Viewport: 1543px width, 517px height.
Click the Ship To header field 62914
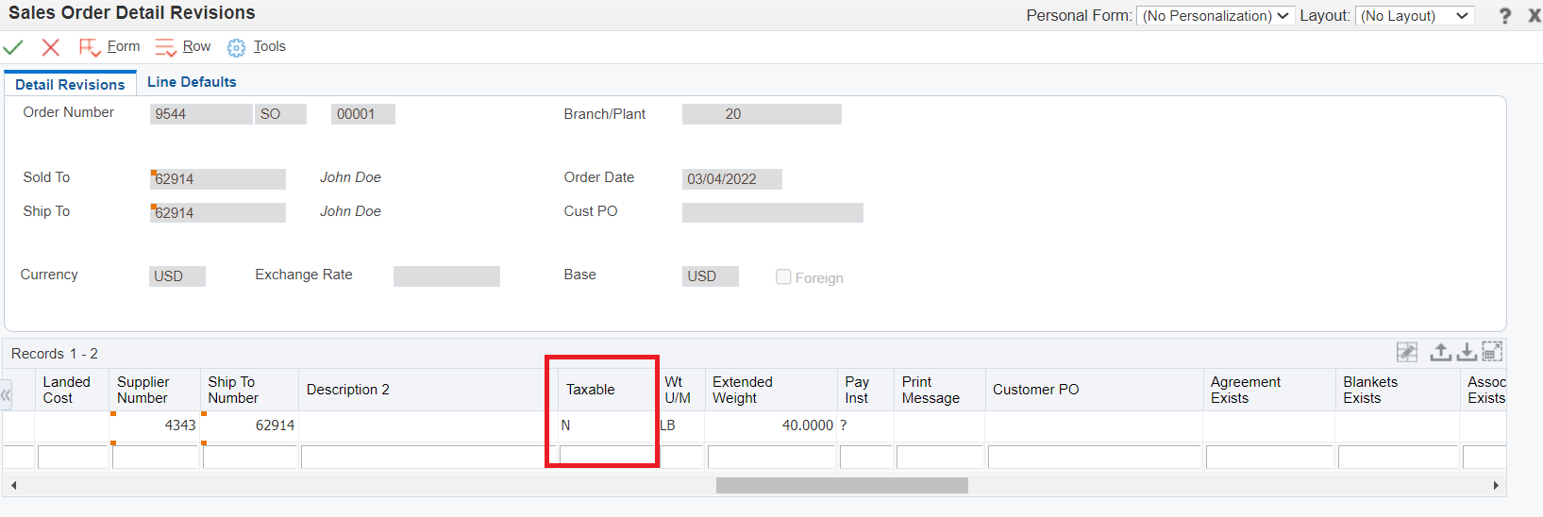coord(218,213)
